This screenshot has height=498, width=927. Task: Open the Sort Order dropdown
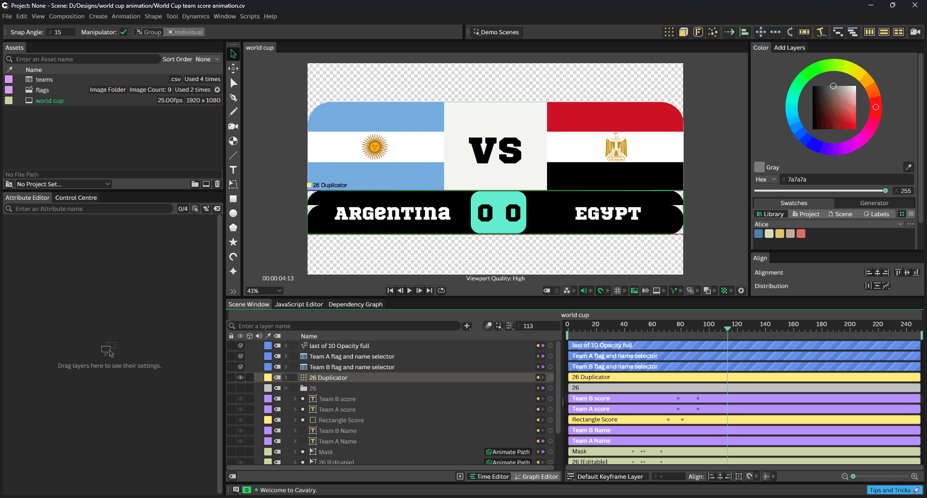click(x=208, y=59)
